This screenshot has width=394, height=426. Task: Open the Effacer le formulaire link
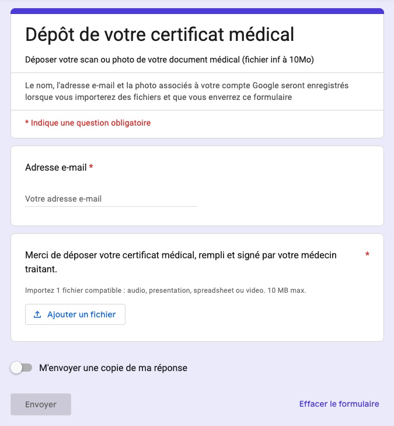(x=339, y=404)
